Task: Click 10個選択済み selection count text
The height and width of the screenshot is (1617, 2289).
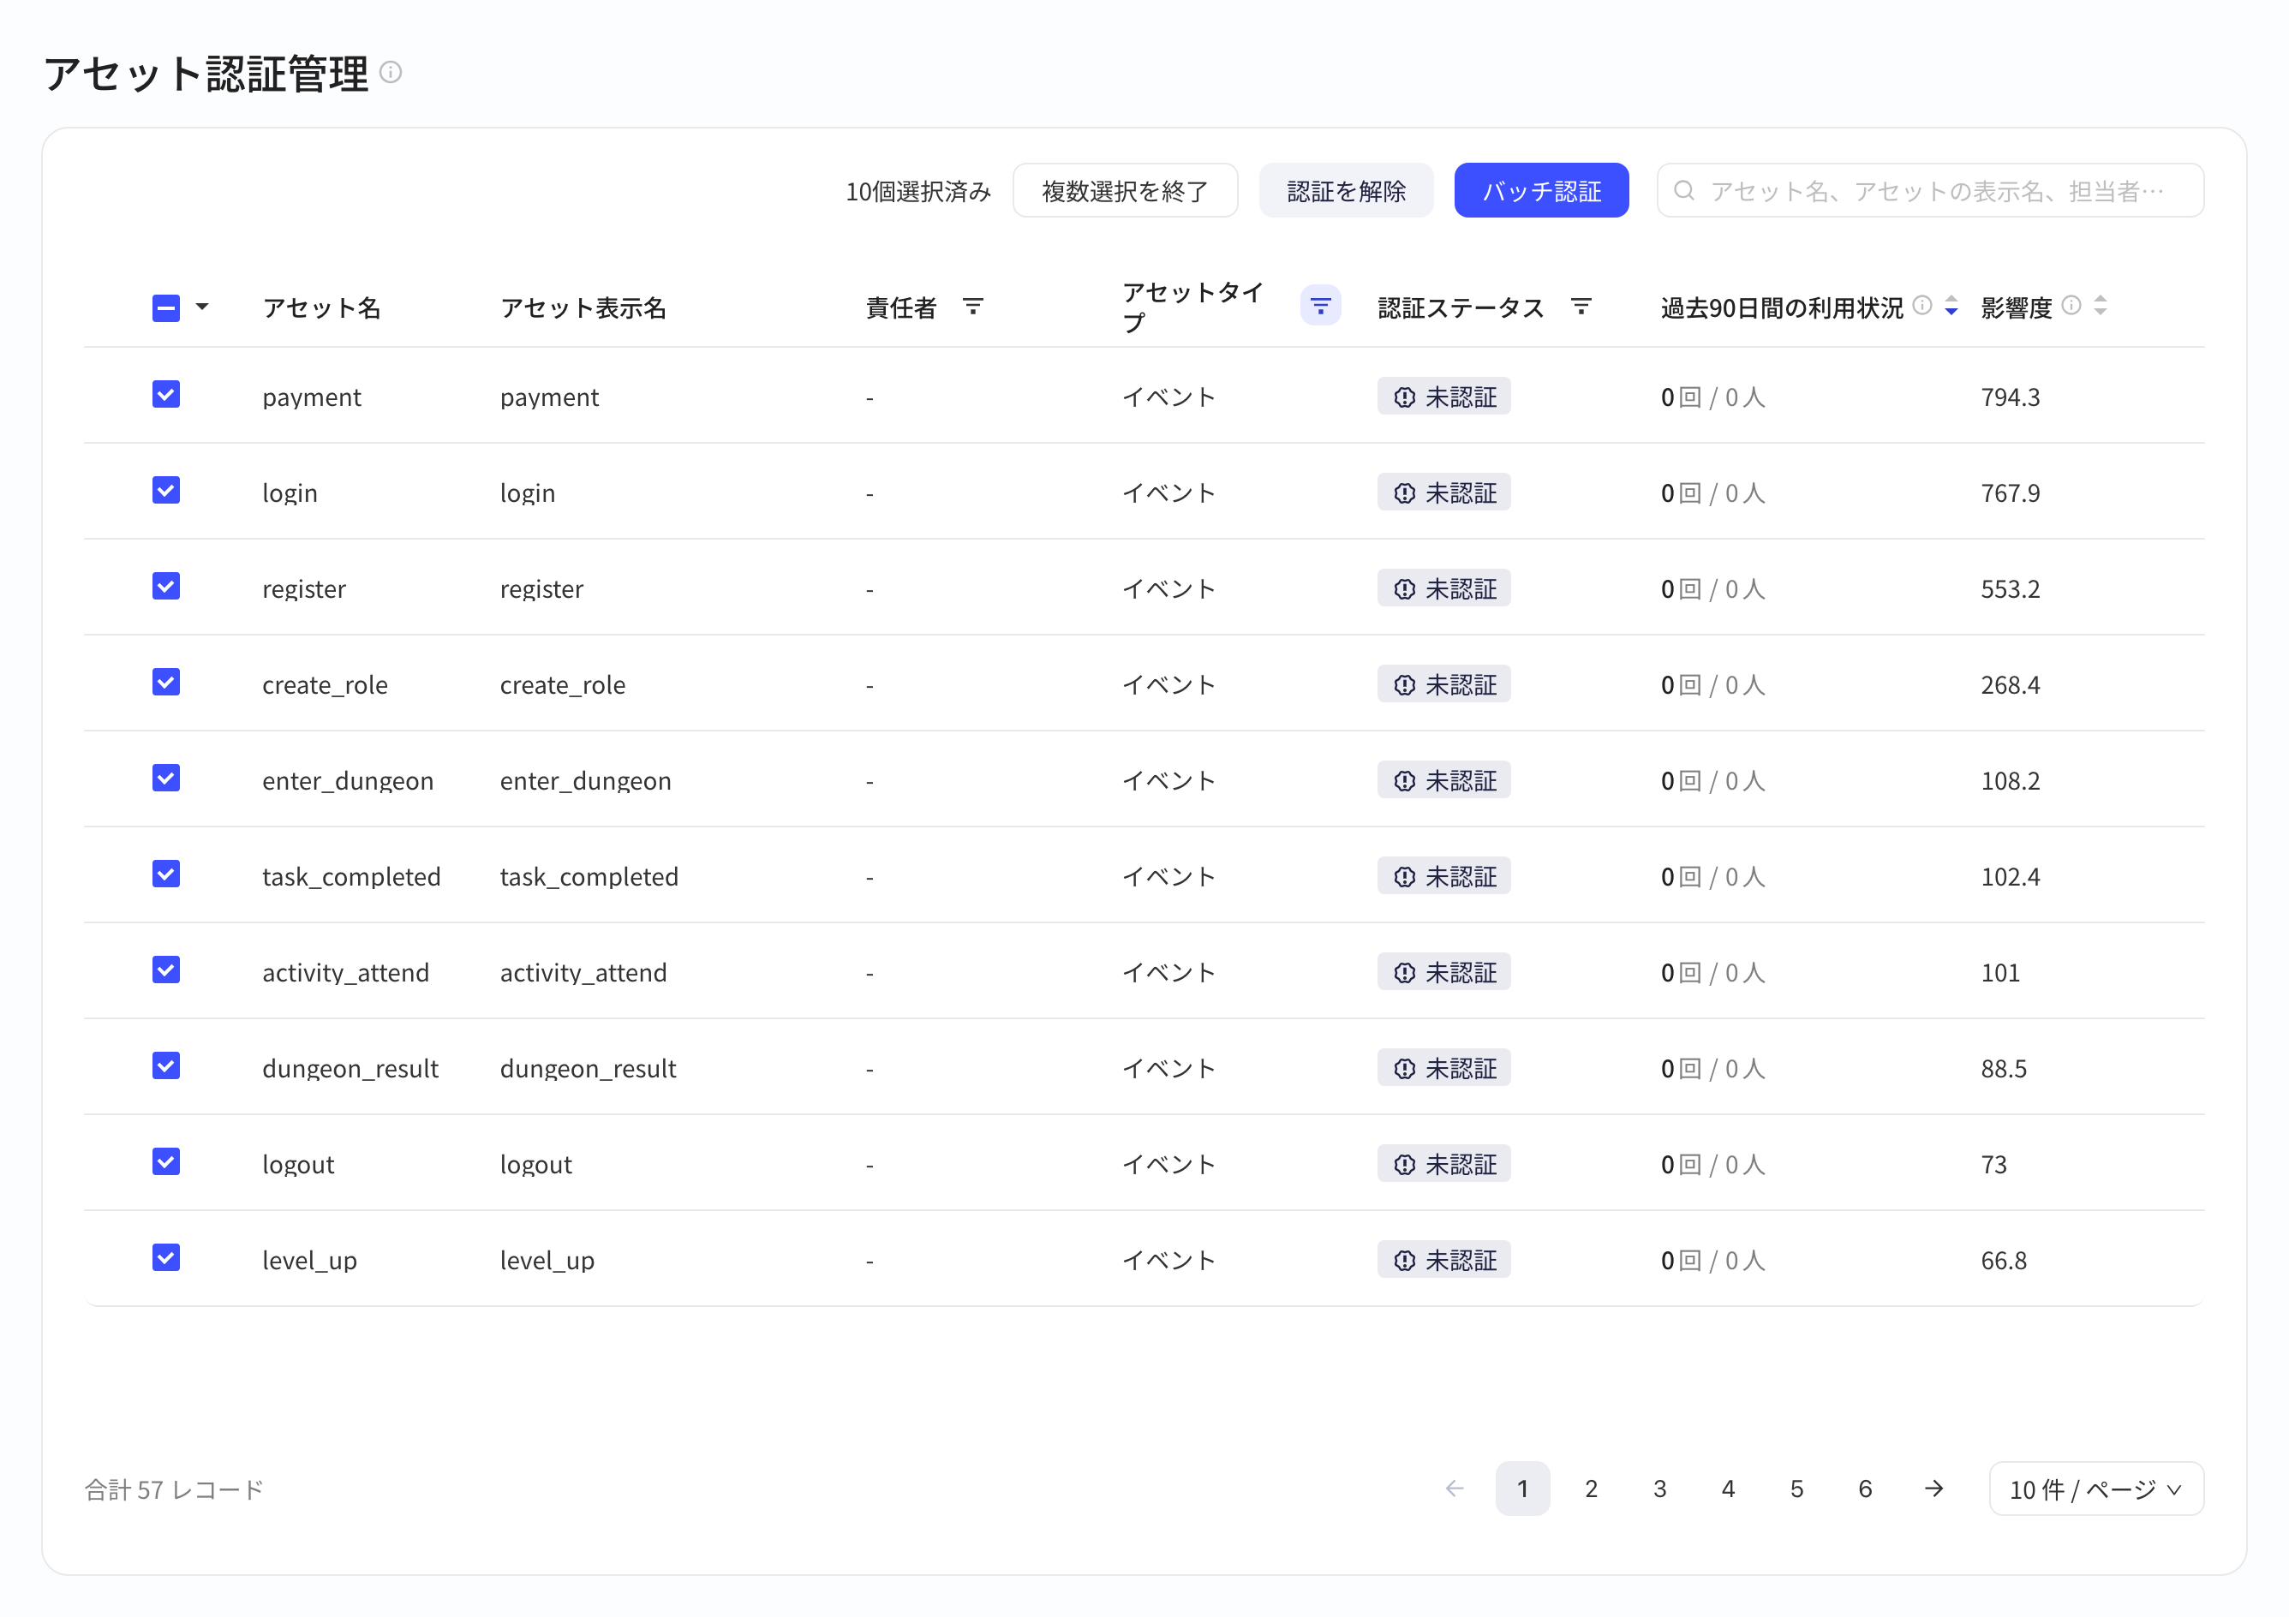Action: 918,191
